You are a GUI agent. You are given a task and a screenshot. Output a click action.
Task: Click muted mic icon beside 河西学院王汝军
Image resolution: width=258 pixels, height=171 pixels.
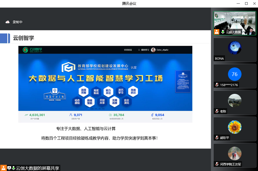217,164
